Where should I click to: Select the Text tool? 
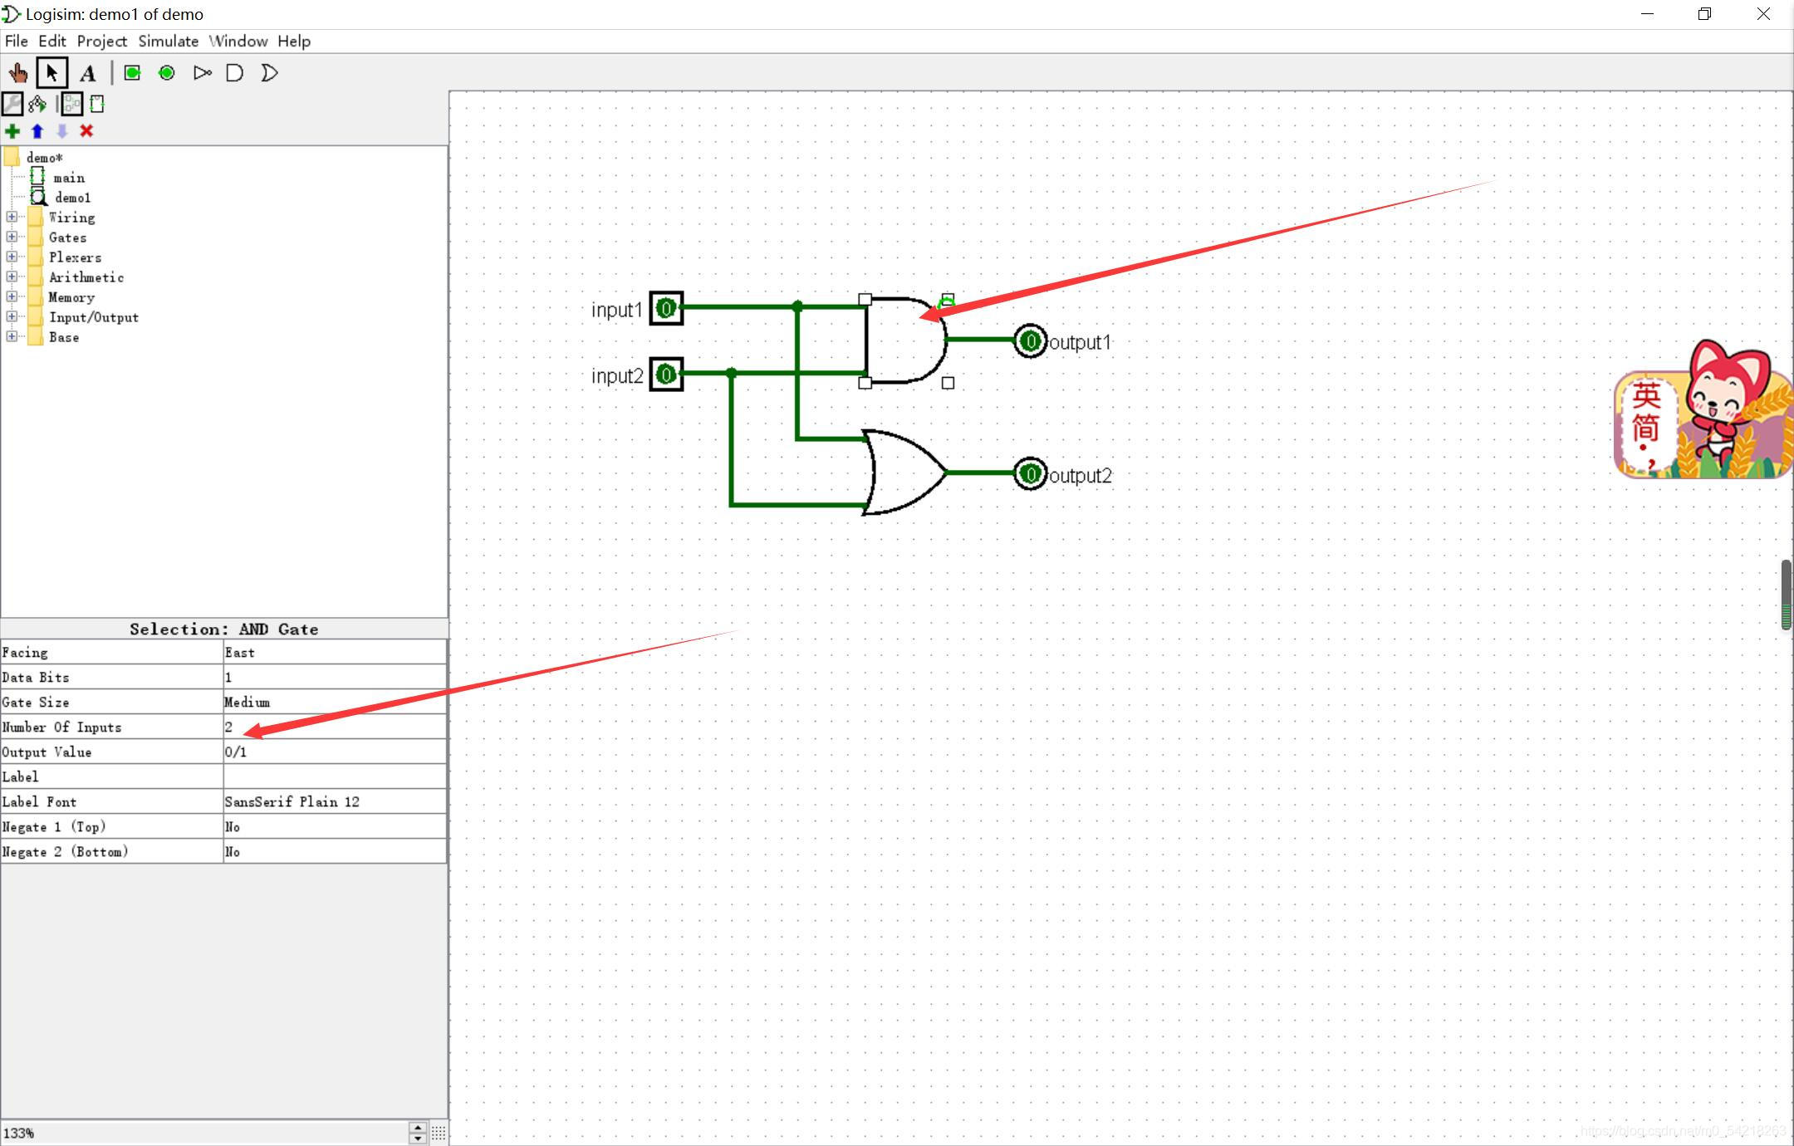pos(87,73)
